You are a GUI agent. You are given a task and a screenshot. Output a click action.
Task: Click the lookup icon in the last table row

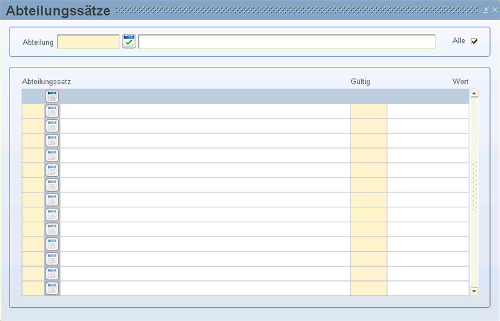tap(52, 288)
